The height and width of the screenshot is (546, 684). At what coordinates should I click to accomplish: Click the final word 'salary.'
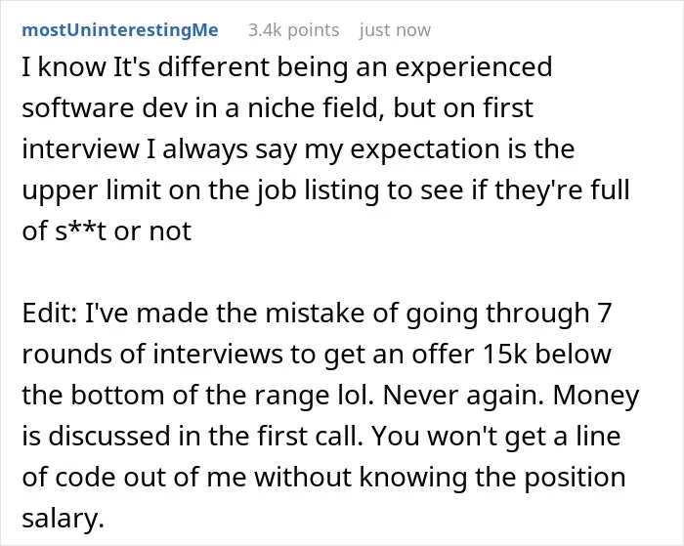pos(64,519)
